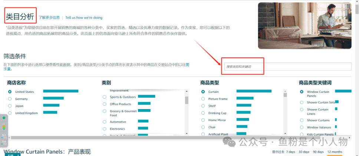
Task: Select Window Curtain Panels keyword
Action: (302, 92)
